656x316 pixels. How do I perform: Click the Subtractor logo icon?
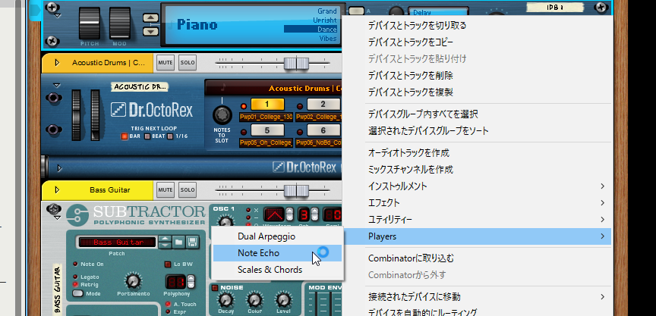point(77,214)
